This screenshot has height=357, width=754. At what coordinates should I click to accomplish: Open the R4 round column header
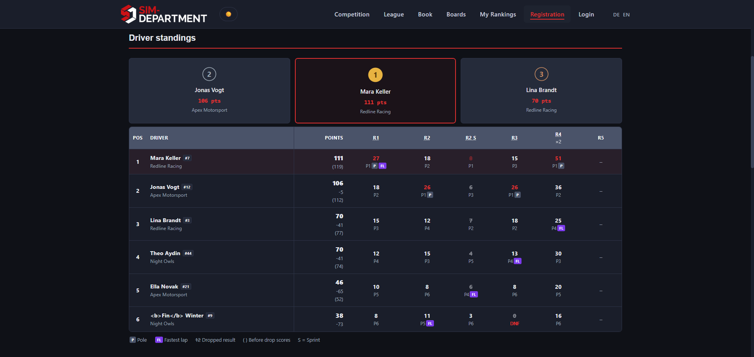pos(558,134)
